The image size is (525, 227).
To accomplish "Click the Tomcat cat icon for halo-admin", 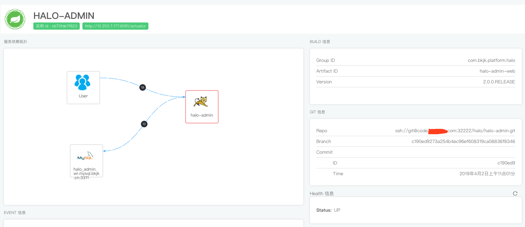I will (201, 102).
